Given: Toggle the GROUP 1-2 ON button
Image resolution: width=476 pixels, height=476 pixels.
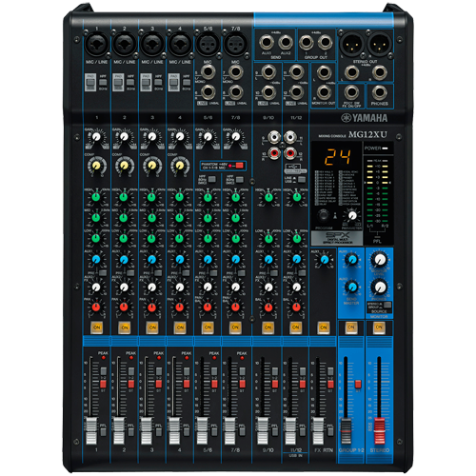Looking at the screenshot, I should pos(351,327).
